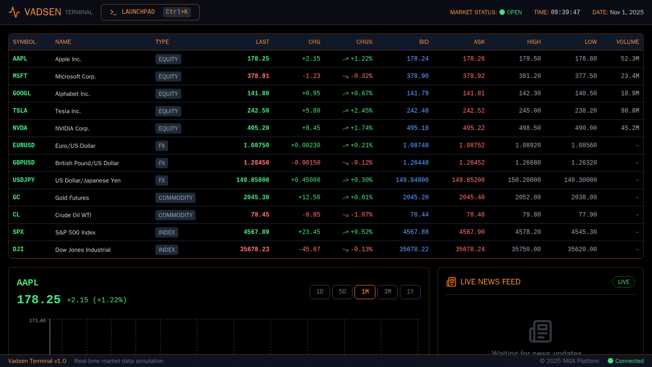Image resolution: width=652 pixels, height=367 pixels.
Task: Select the 1M chart range
Action: point(365,292)
